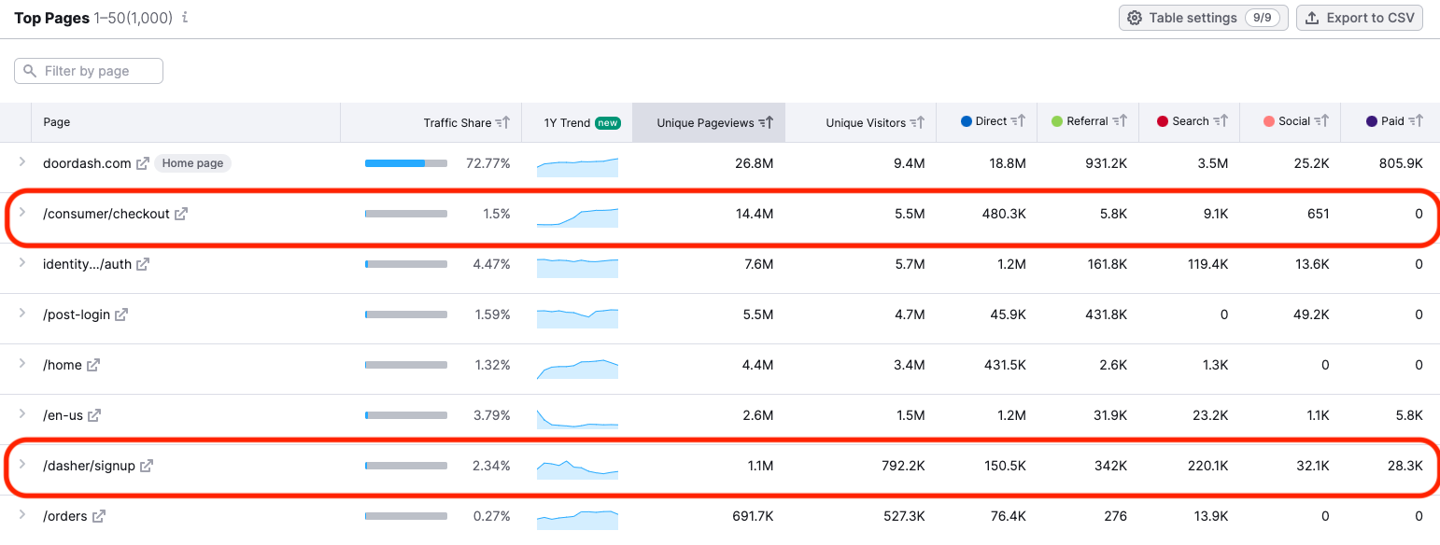Screen dimensions: 1440x545
Task: Expand the doordash.com row
Action: pyautogui.click(x=22, y=162)
